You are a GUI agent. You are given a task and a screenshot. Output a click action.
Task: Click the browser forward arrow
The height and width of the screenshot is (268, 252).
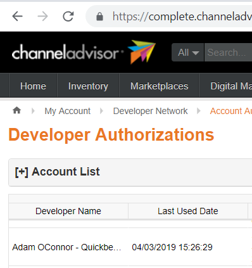coord(42,16)
